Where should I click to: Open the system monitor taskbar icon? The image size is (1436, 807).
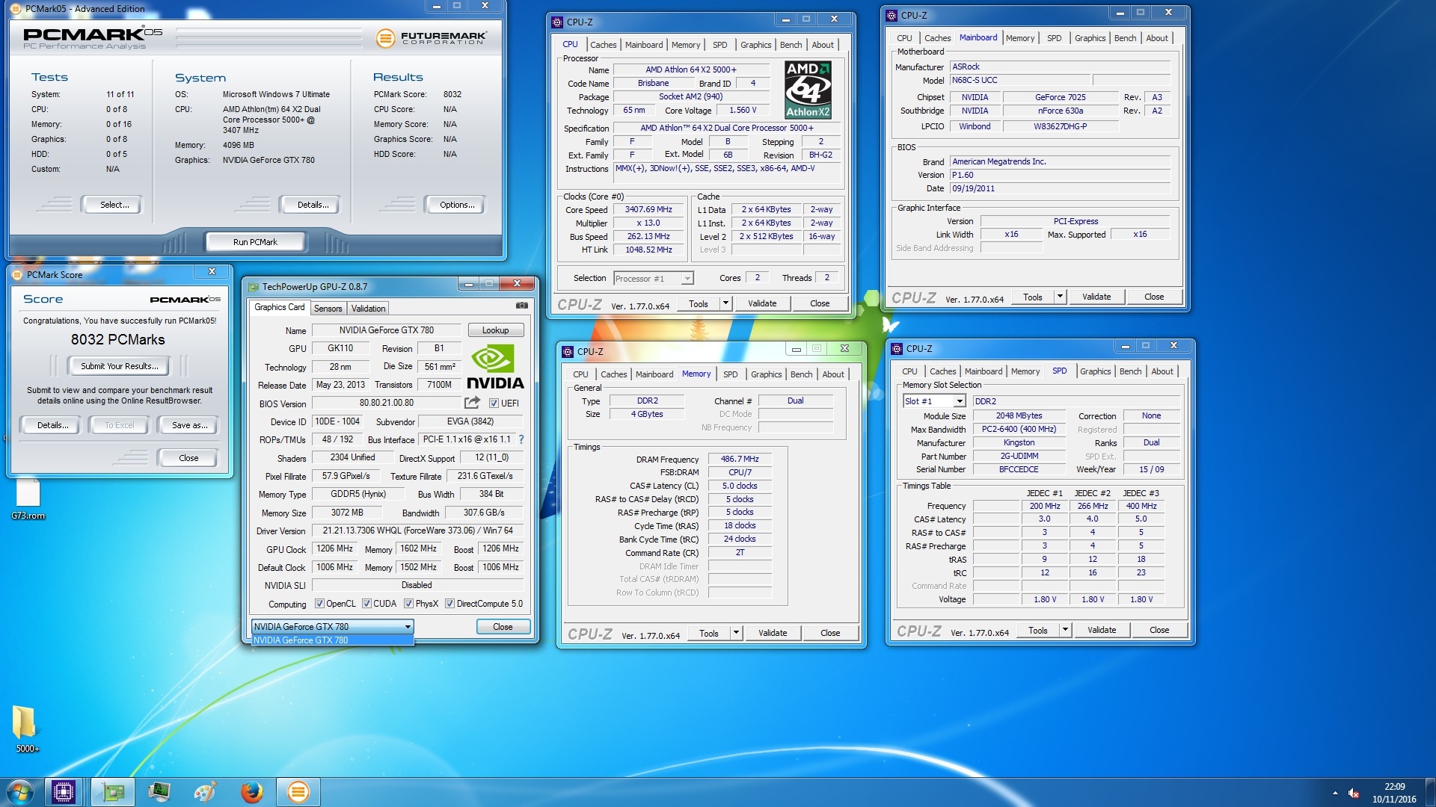159,792
